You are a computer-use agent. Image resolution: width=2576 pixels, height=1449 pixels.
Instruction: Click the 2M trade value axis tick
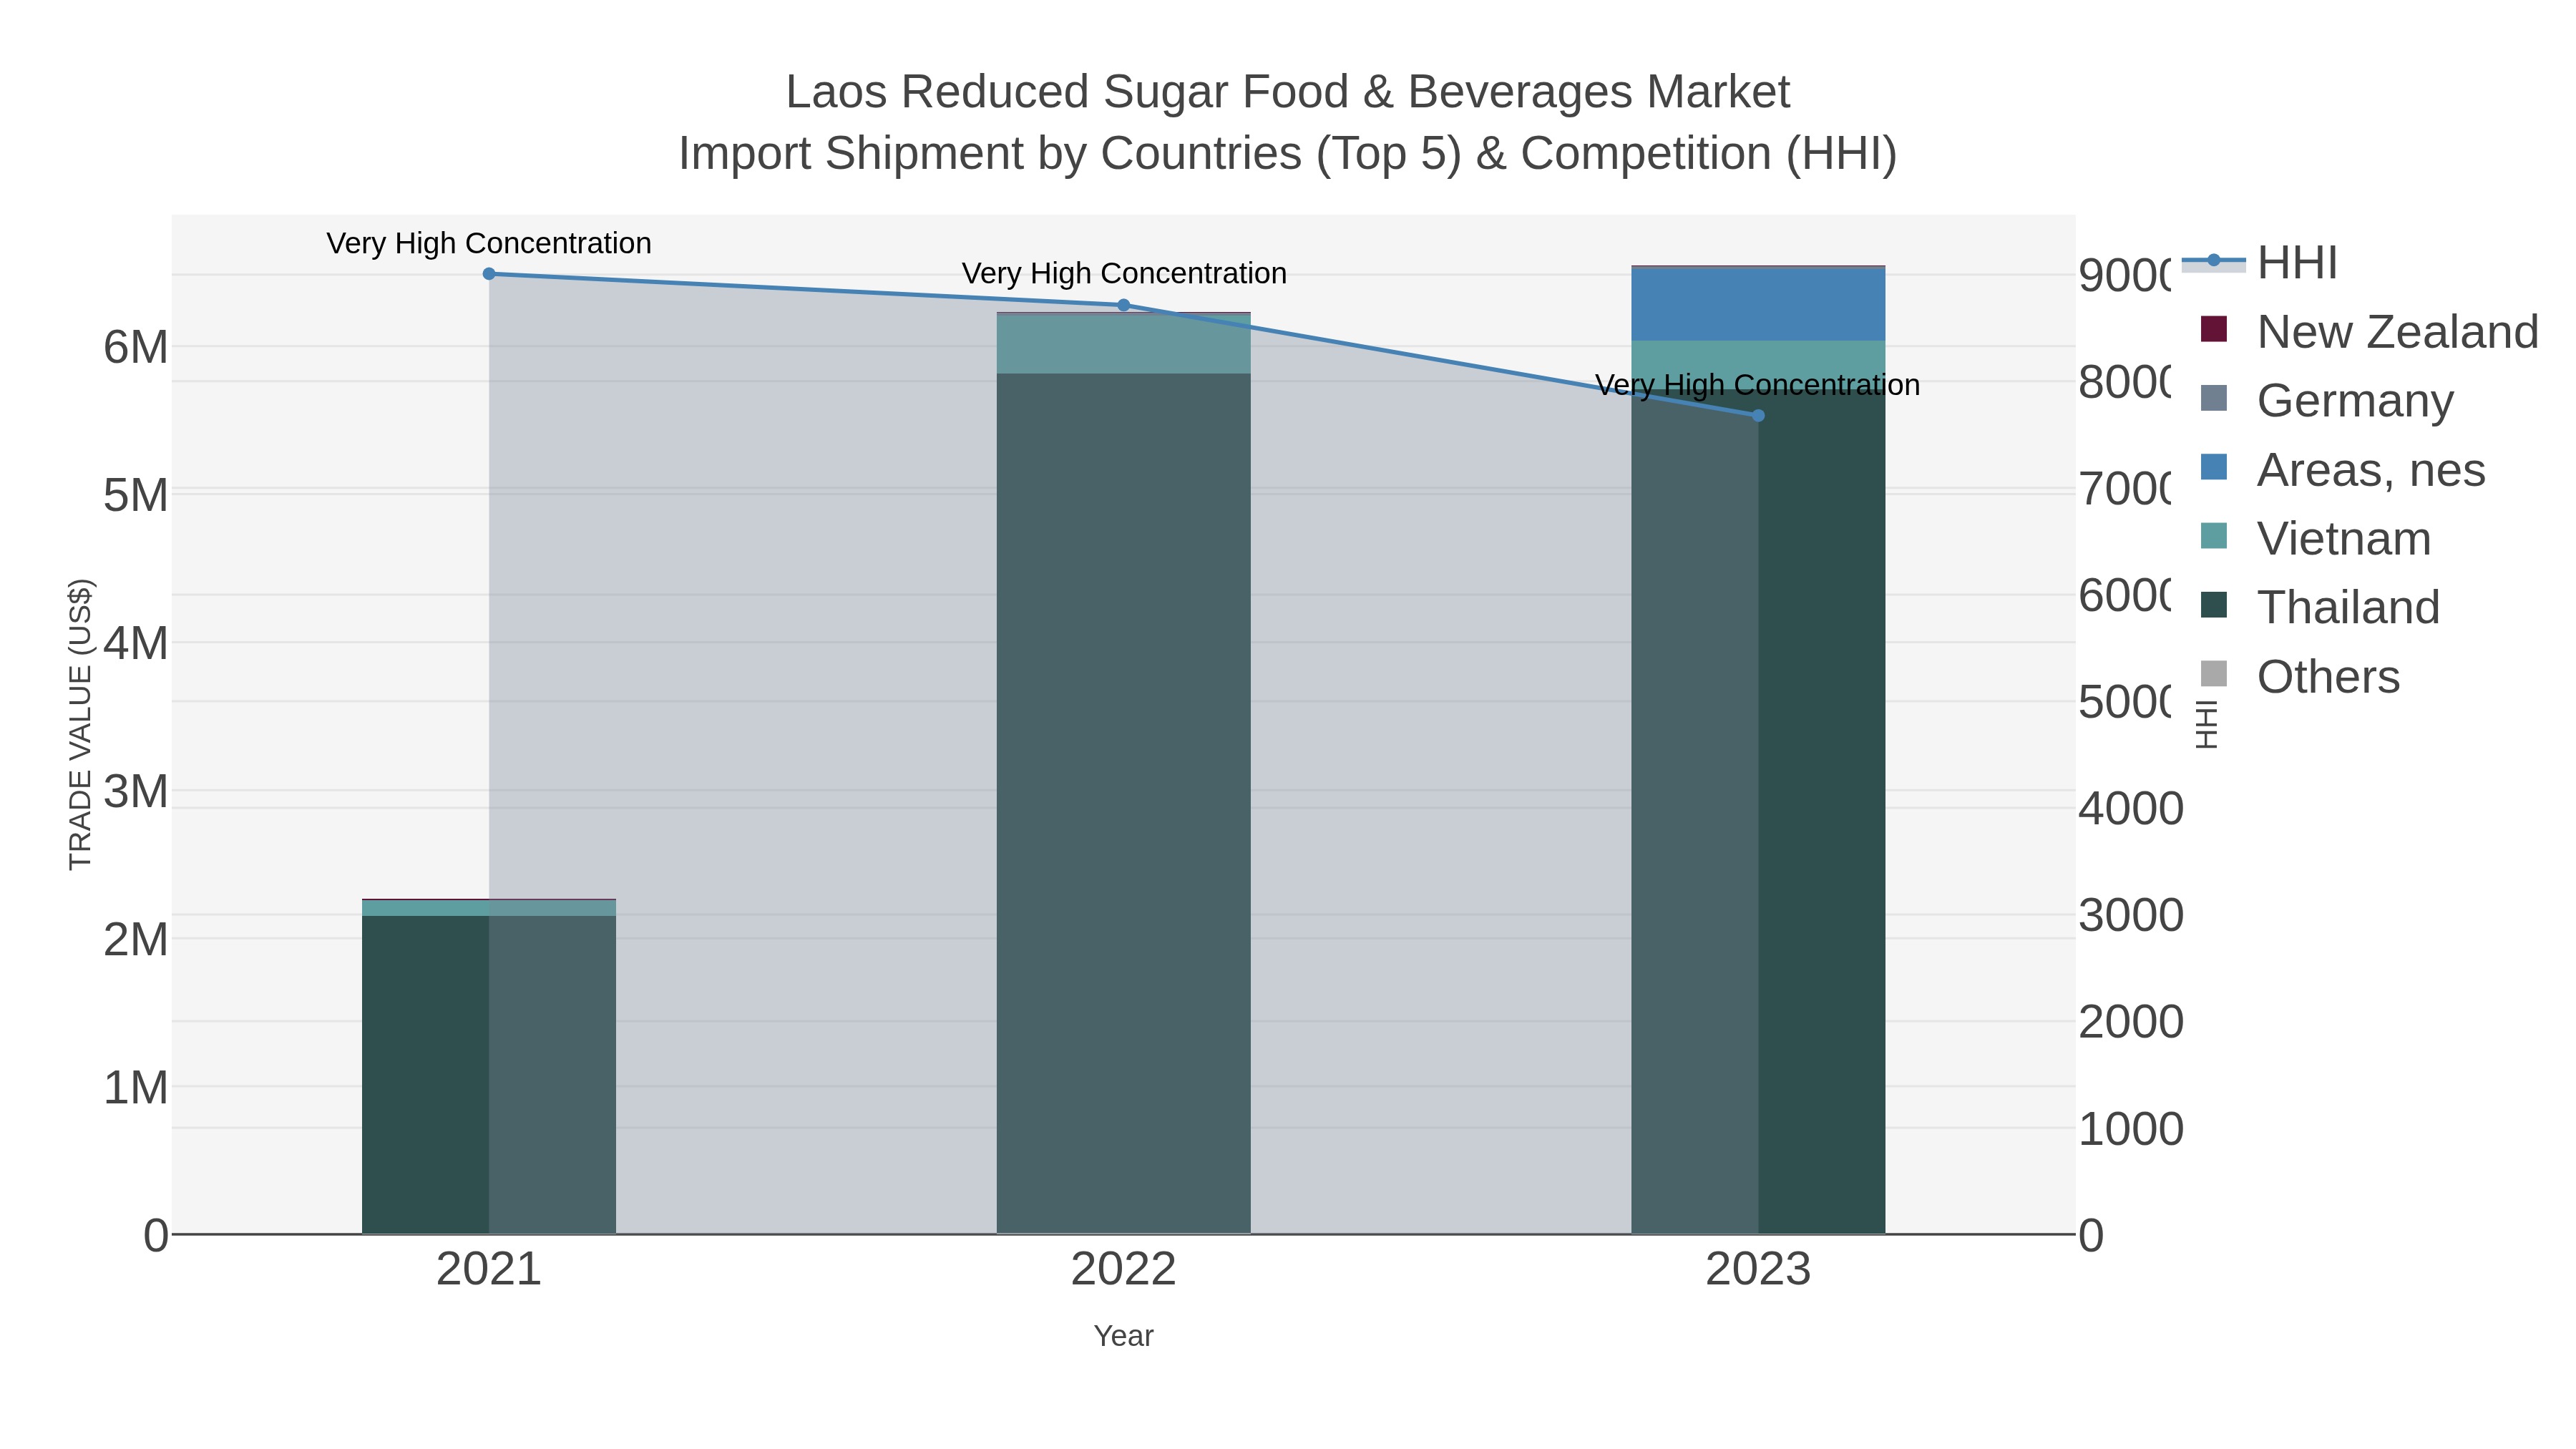coord(136,939)
